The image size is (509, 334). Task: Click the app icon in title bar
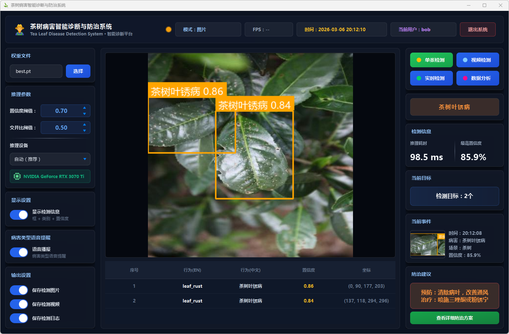pyautogui.click(x=6, y=5)
